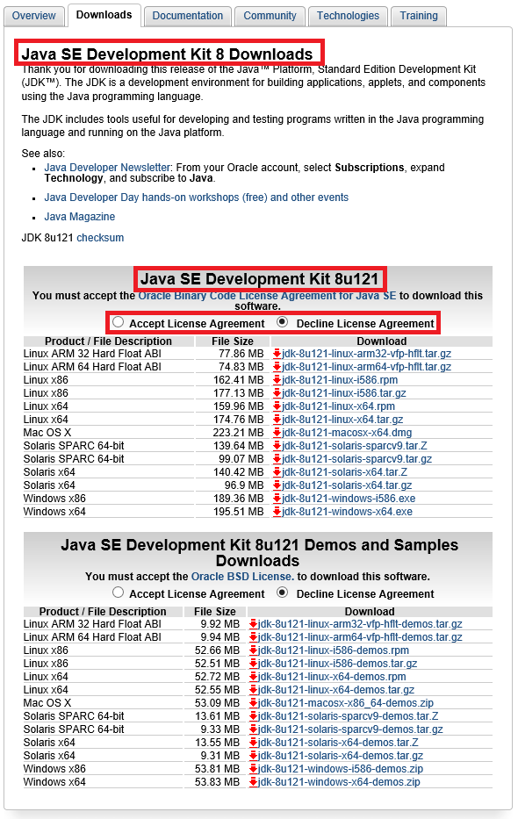Download jdk-8u121-linux-i586-demos.tar.gz
The height and width of the screenshot is (819, 518).
pos(337,664)
